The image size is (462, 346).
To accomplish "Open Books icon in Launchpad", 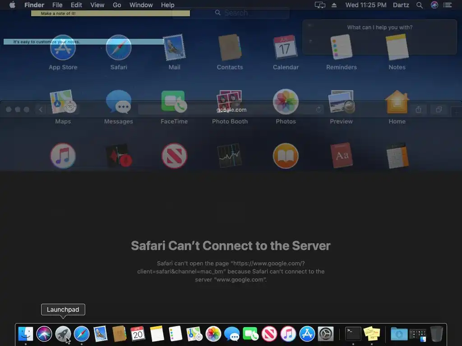I will click(286, 156).
